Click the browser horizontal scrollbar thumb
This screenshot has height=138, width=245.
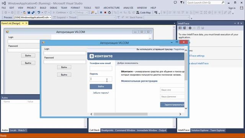(121, 114)
